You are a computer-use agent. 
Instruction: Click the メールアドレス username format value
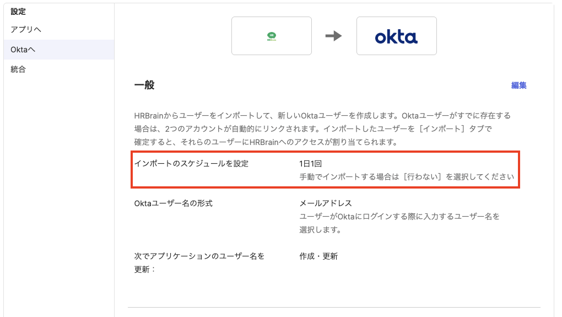point(325,203)
